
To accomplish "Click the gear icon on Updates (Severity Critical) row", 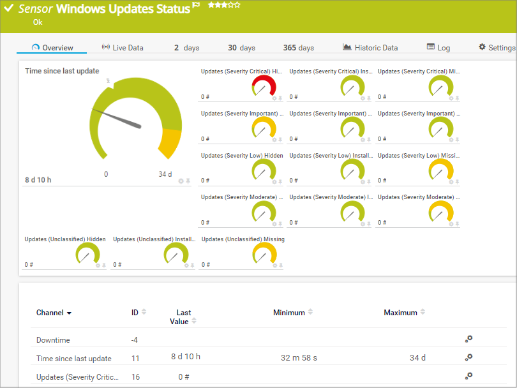I will (468, 376).
